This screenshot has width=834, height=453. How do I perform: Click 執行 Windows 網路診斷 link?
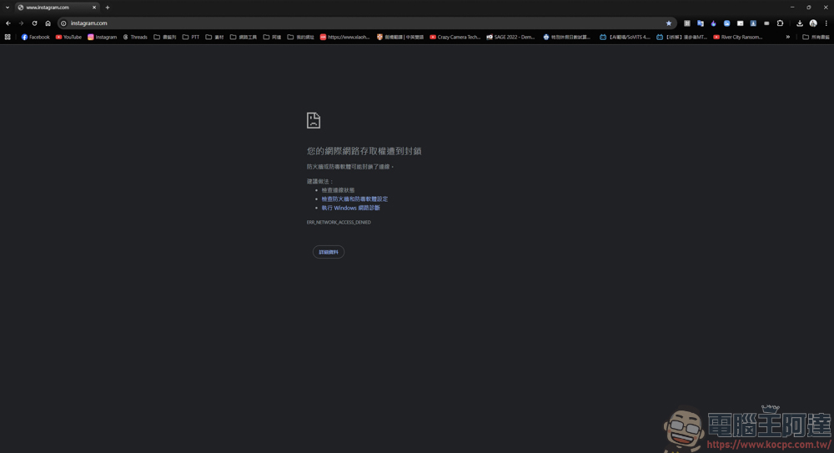coord(350,208)
